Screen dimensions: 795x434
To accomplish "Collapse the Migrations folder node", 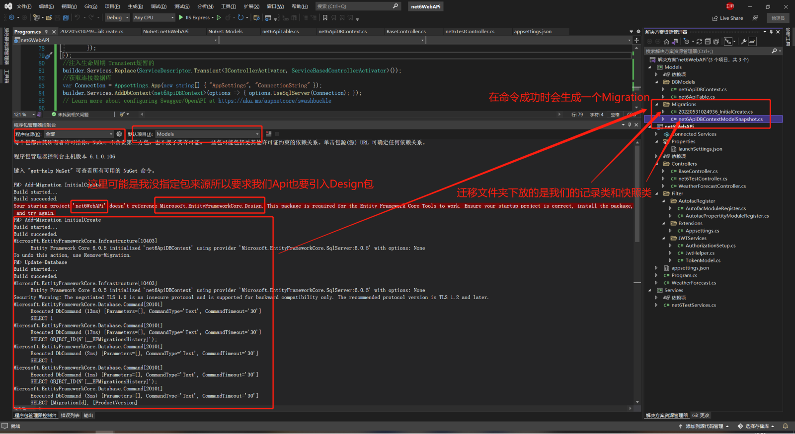I will pyautogui.click(x=657, y=105).
